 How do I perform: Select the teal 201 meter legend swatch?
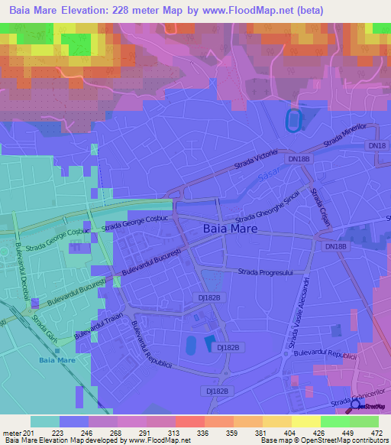pyautogui.click(x=45, y=422)
